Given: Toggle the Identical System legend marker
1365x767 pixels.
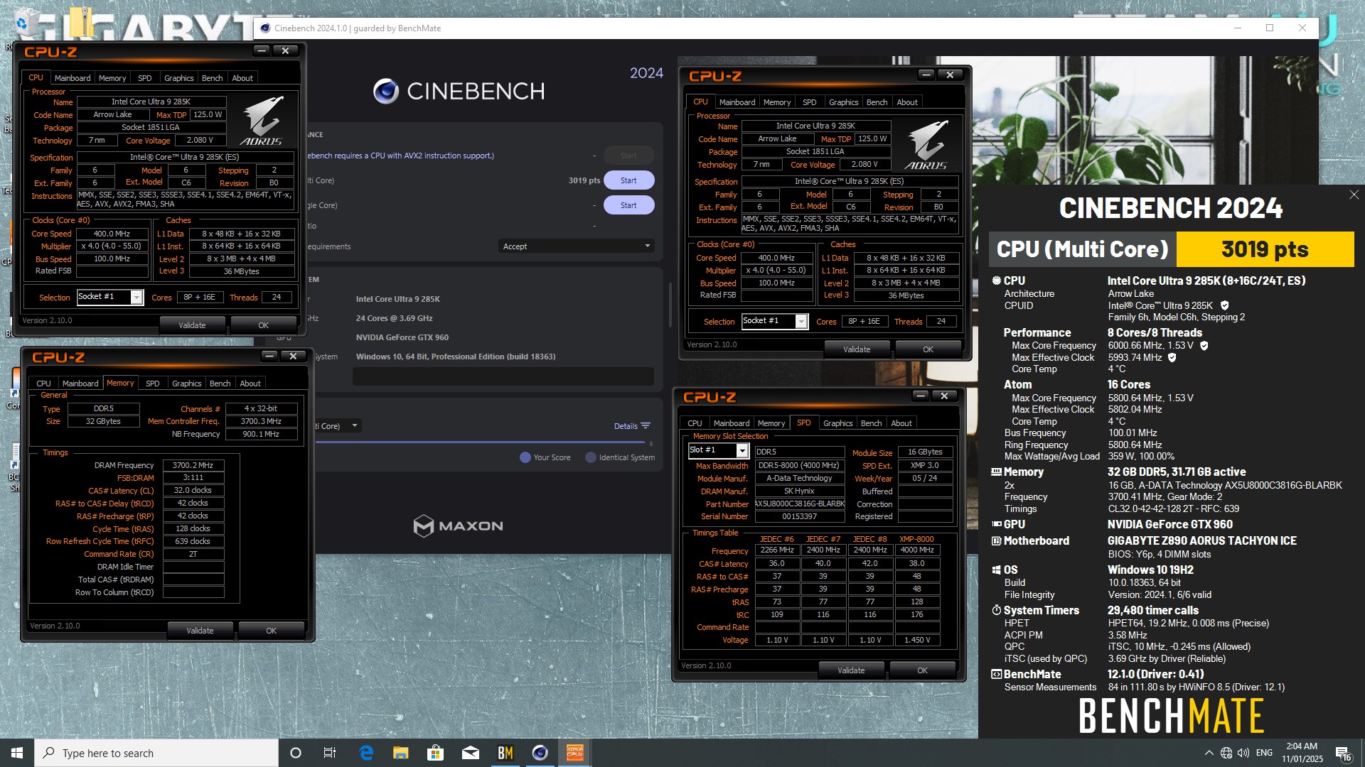Looking at the screenshot, I should (x=590, y=457).
